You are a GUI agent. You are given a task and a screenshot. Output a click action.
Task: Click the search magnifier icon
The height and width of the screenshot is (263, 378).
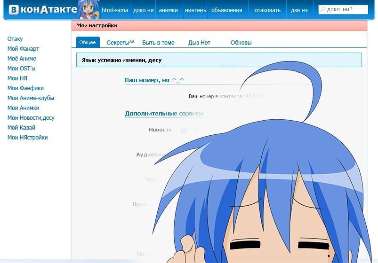coord(322,10)
